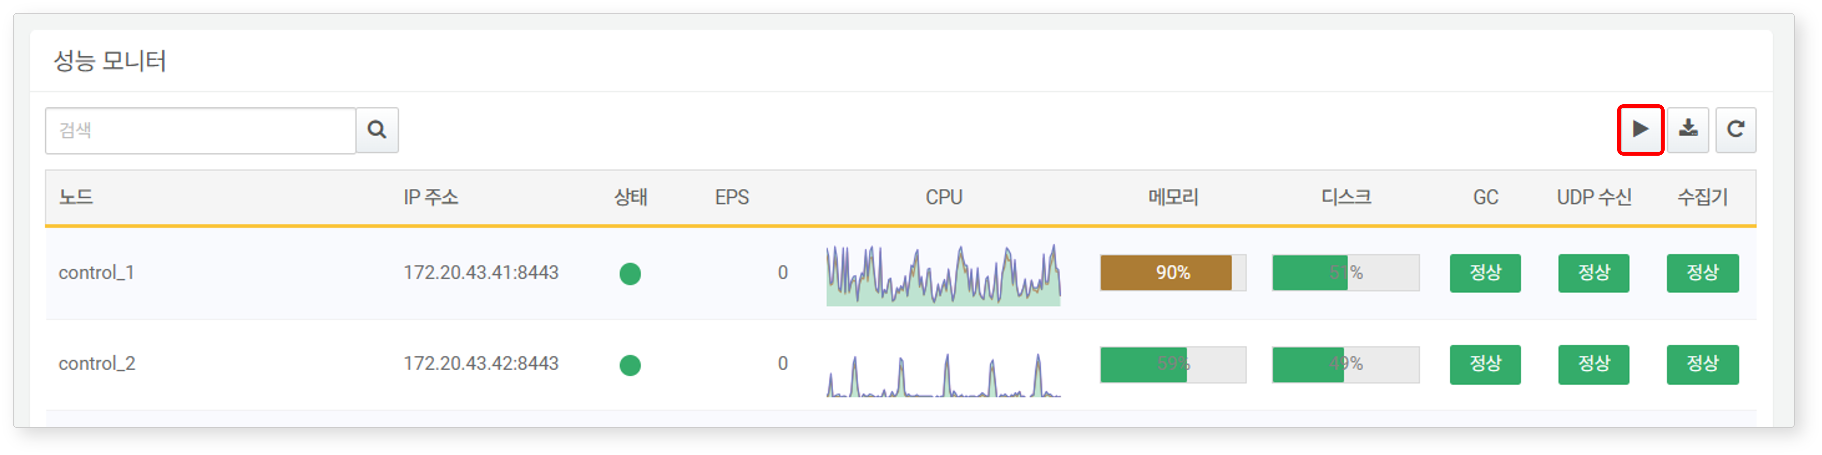
Task: Click control_1 UDP 수신 정상 badge
Action: [1594, 273]
